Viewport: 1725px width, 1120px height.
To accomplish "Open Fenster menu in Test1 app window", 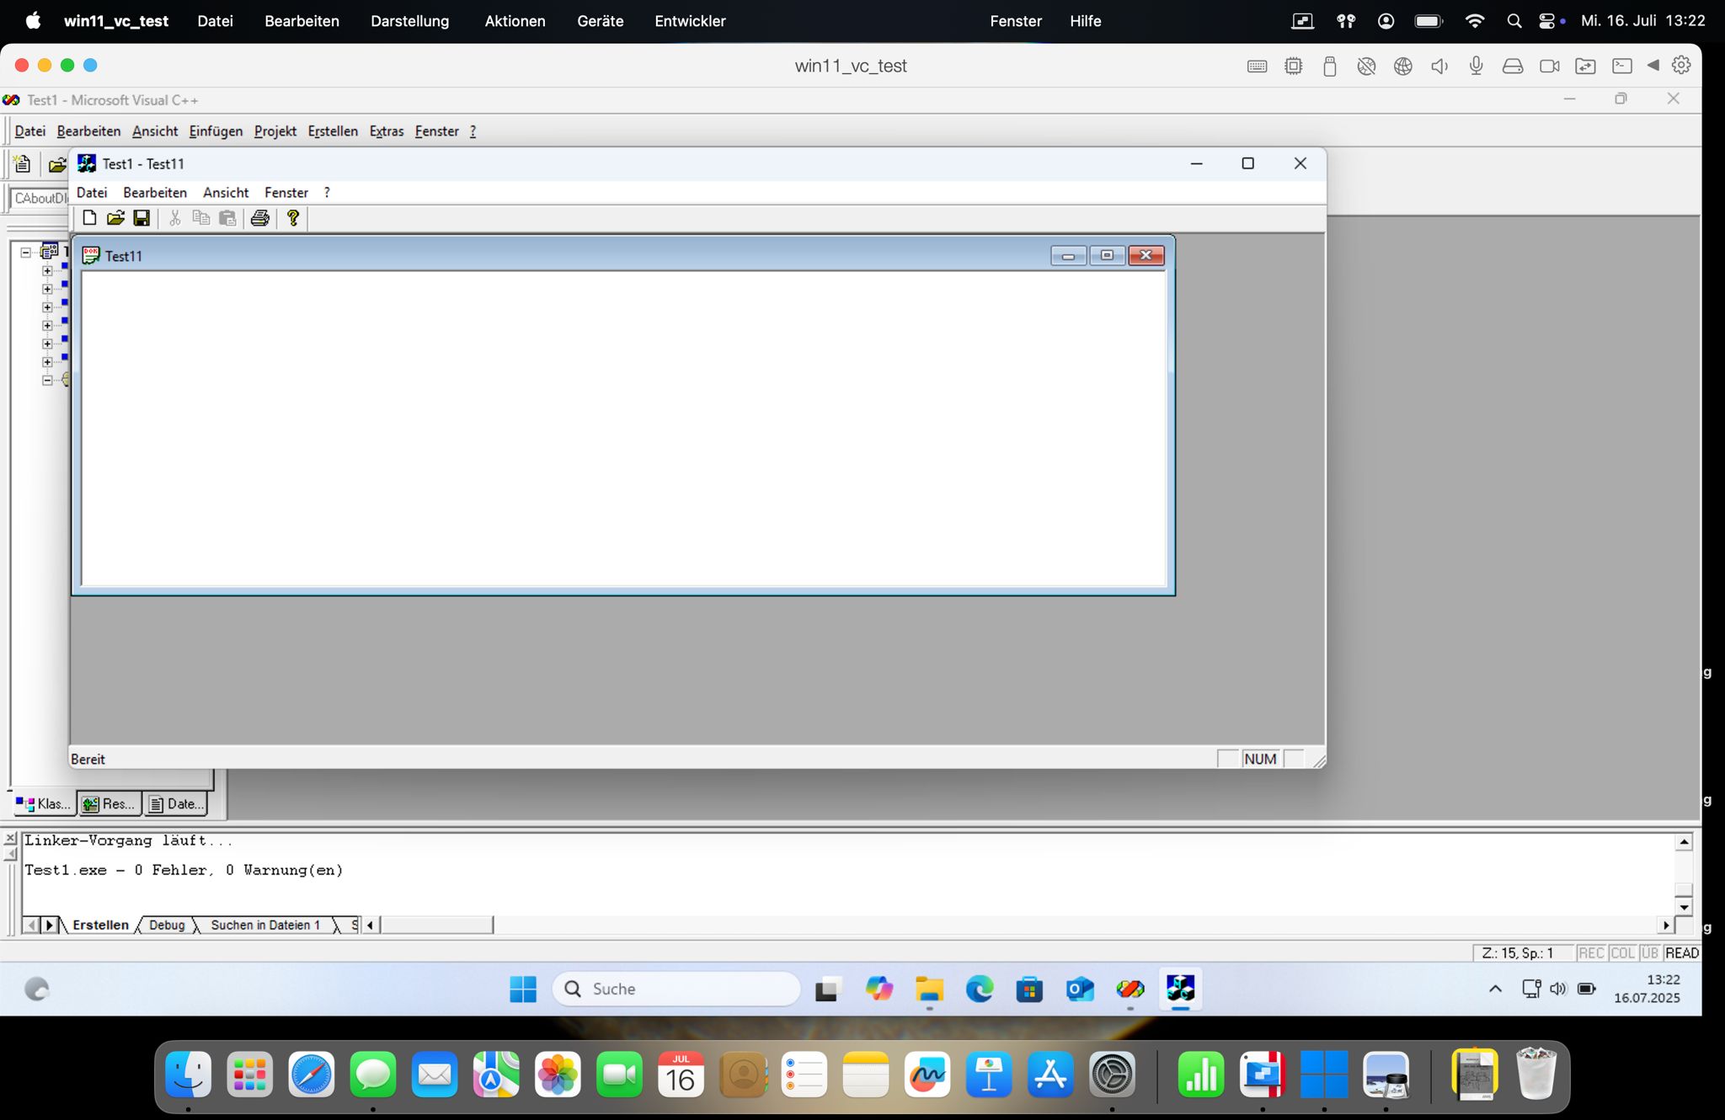I will click(x=286, y=193).
